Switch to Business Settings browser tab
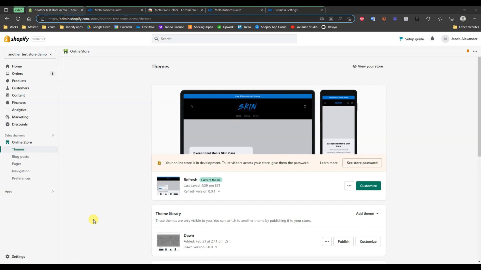Image resolution: width=481 pixels, height=270 pixels. click(286, 10)
